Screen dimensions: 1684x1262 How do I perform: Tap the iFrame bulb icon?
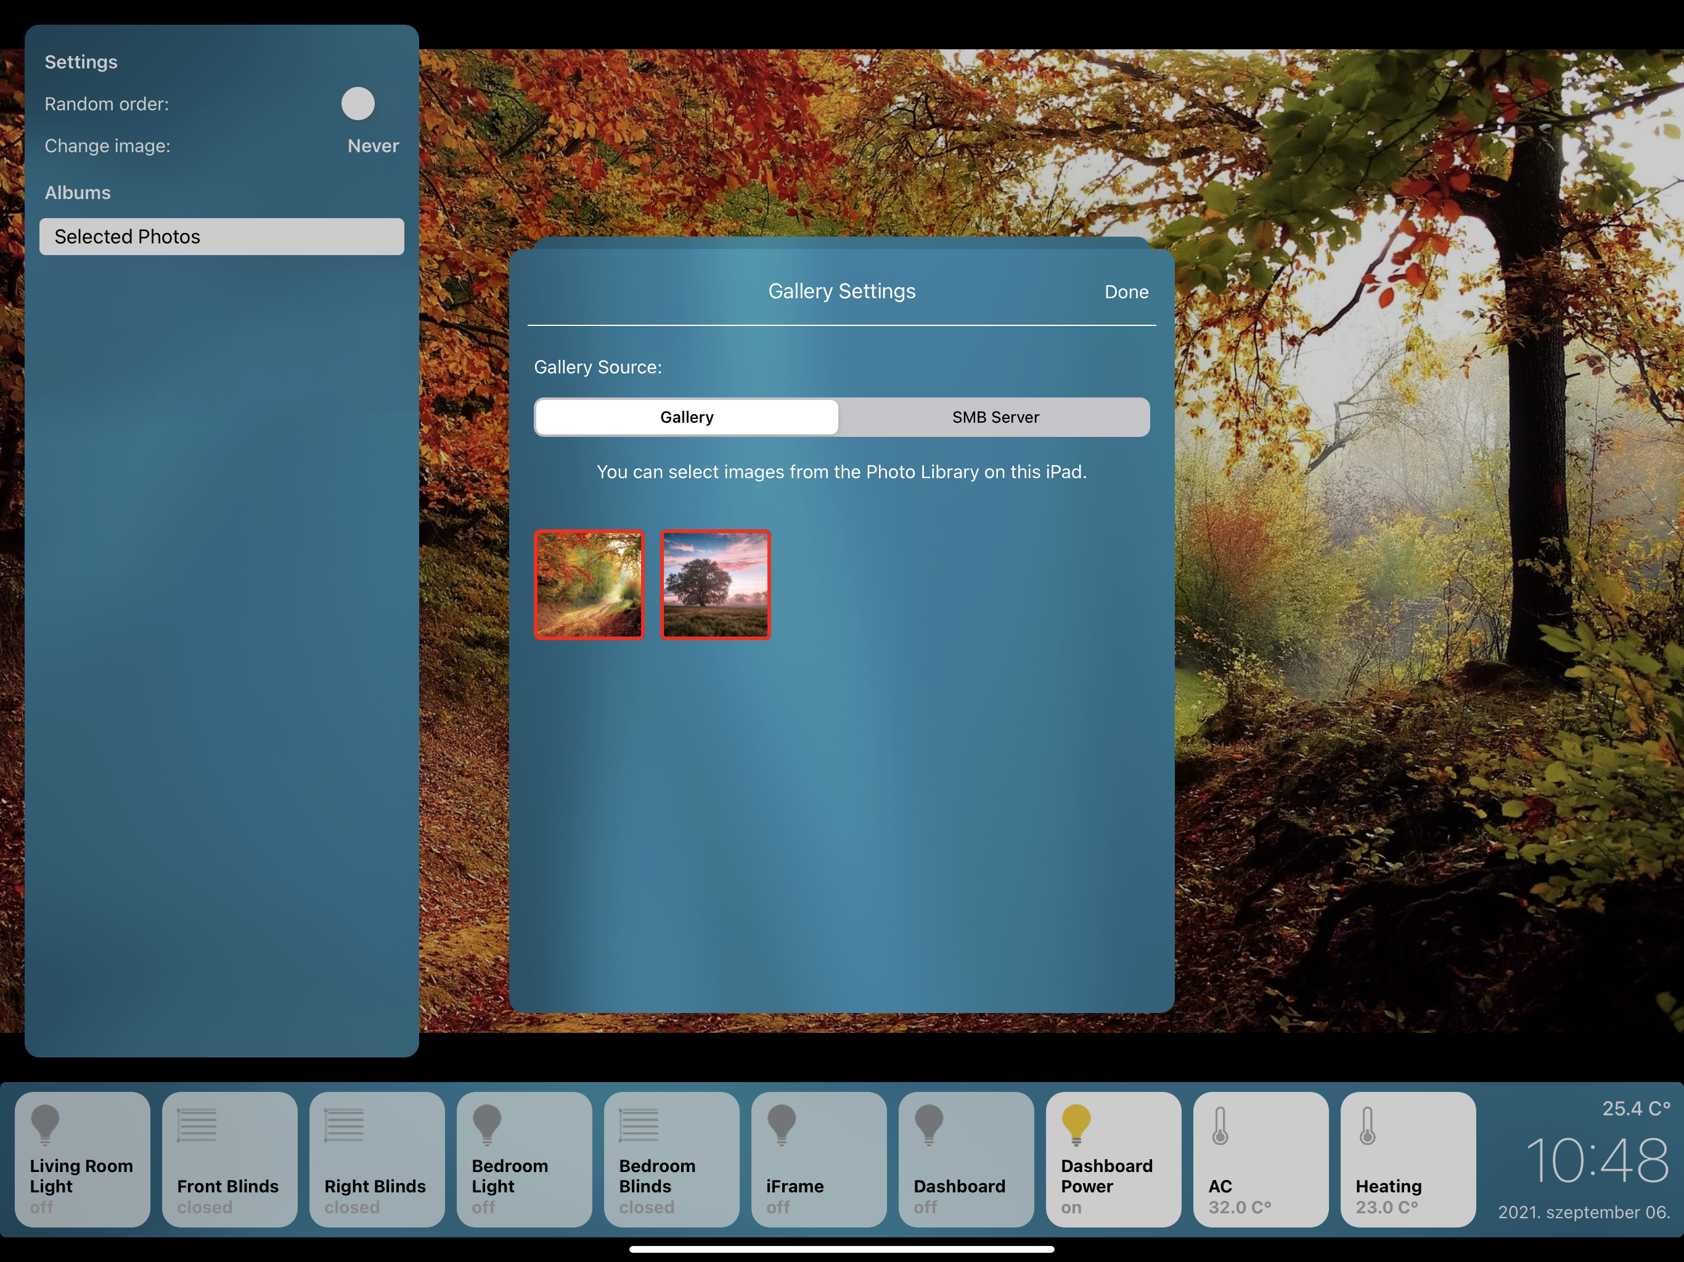click(x=782, y=1125)
